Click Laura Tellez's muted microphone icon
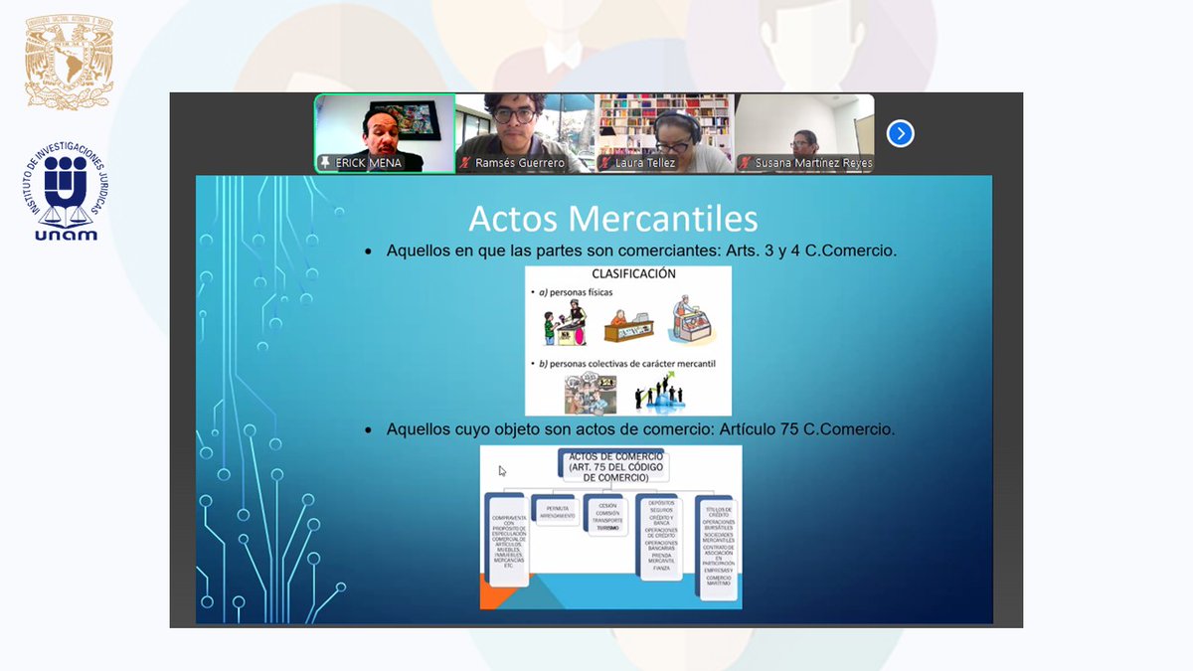 [x=604, y=161]
